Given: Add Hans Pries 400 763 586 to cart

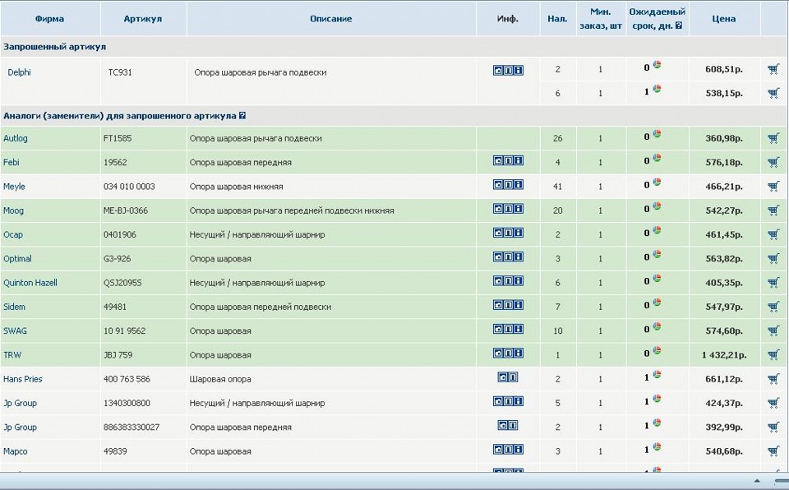Looking at the screenshot, I should coord(773,379).
